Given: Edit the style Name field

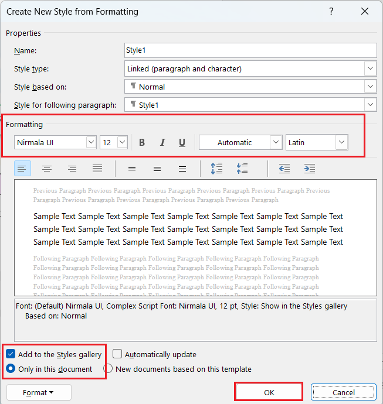Looking at the screenshot, I should coord(250,50).
